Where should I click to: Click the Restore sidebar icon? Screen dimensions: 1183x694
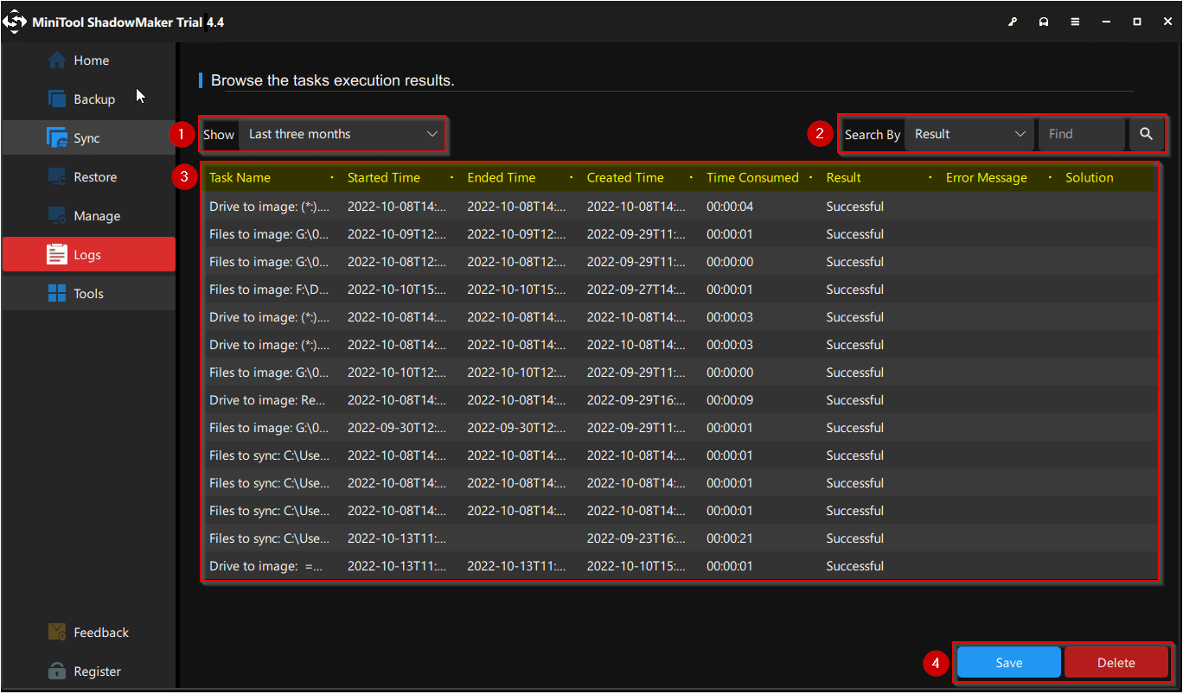[57, 177]
